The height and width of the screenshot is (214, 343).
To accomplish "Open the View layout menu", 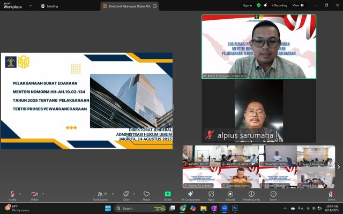I will click(x=296, y=5).
